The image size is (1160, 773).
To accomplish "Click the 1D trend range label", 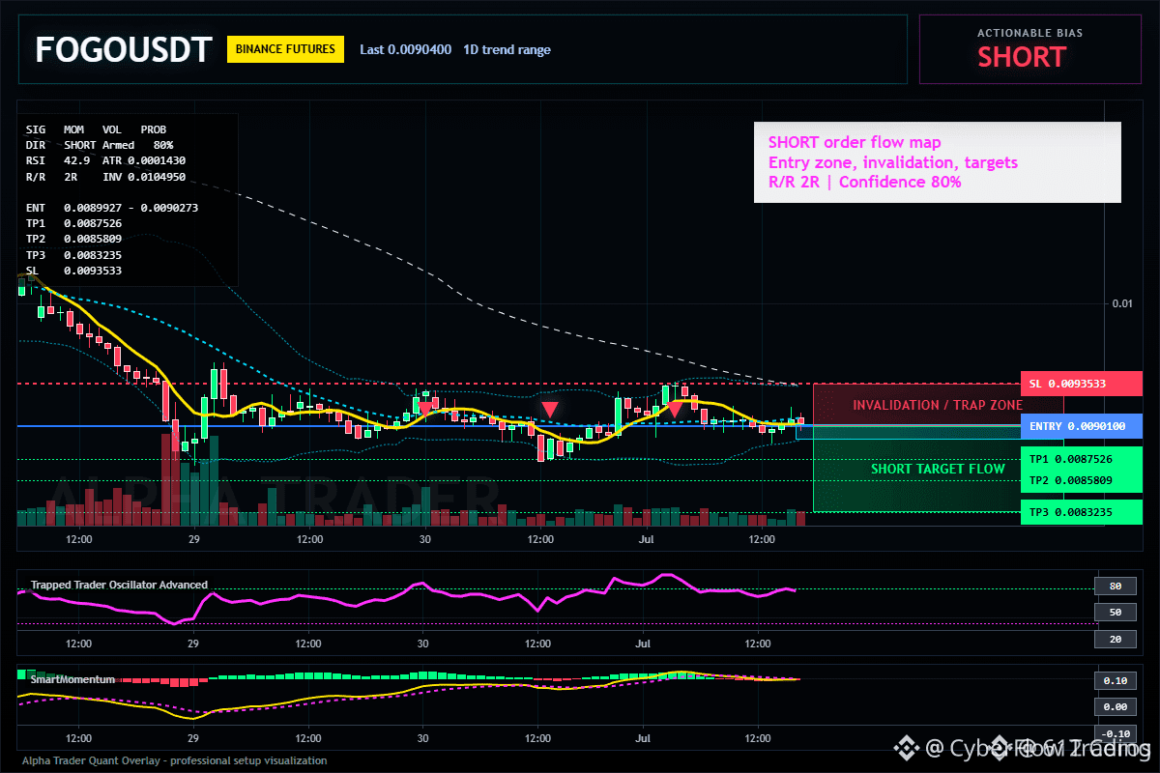I will tap(507, 49).
